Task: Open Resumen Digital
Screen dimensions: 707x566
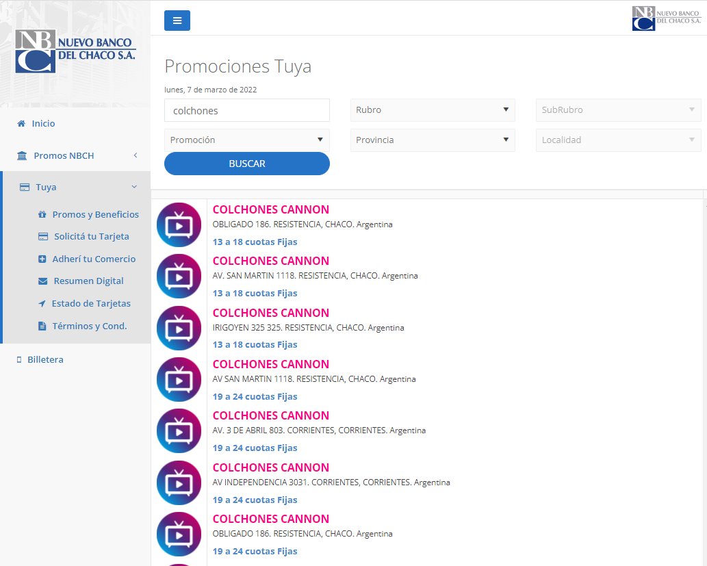Action: (88, 281)
